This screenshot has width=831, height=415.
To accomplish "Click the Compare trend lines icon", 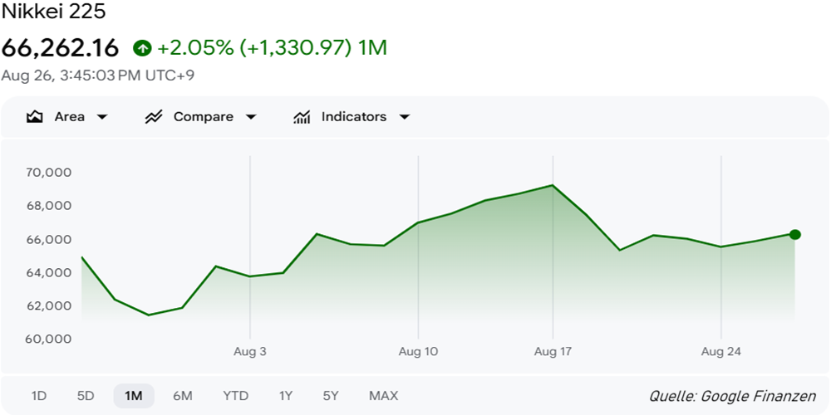I will [x=153, y=117].
